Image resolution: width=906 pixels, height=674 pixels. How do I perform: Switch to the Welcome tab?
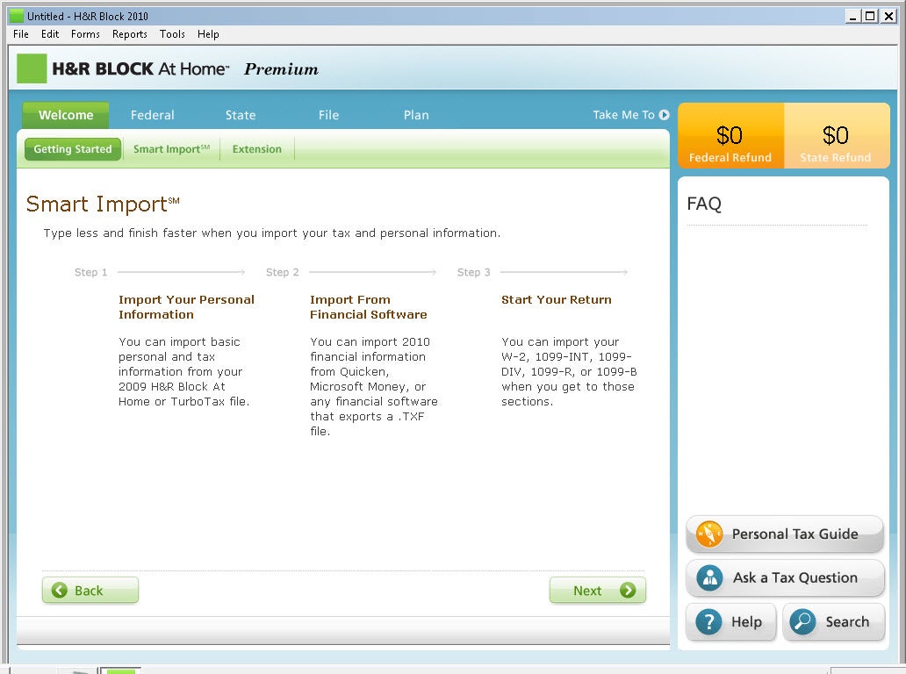point(66,115)
